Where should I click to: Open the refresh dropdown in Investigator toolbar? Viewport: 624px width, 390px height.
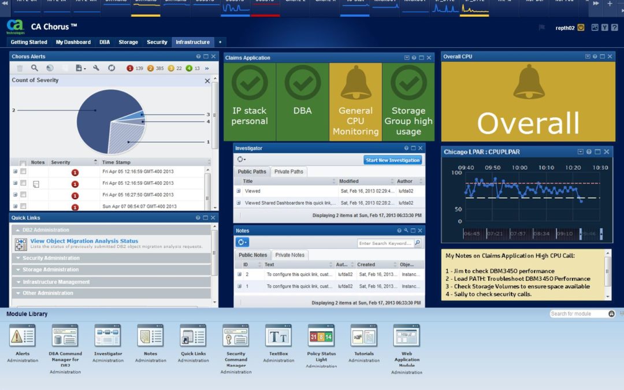click(x=241, y=159)
